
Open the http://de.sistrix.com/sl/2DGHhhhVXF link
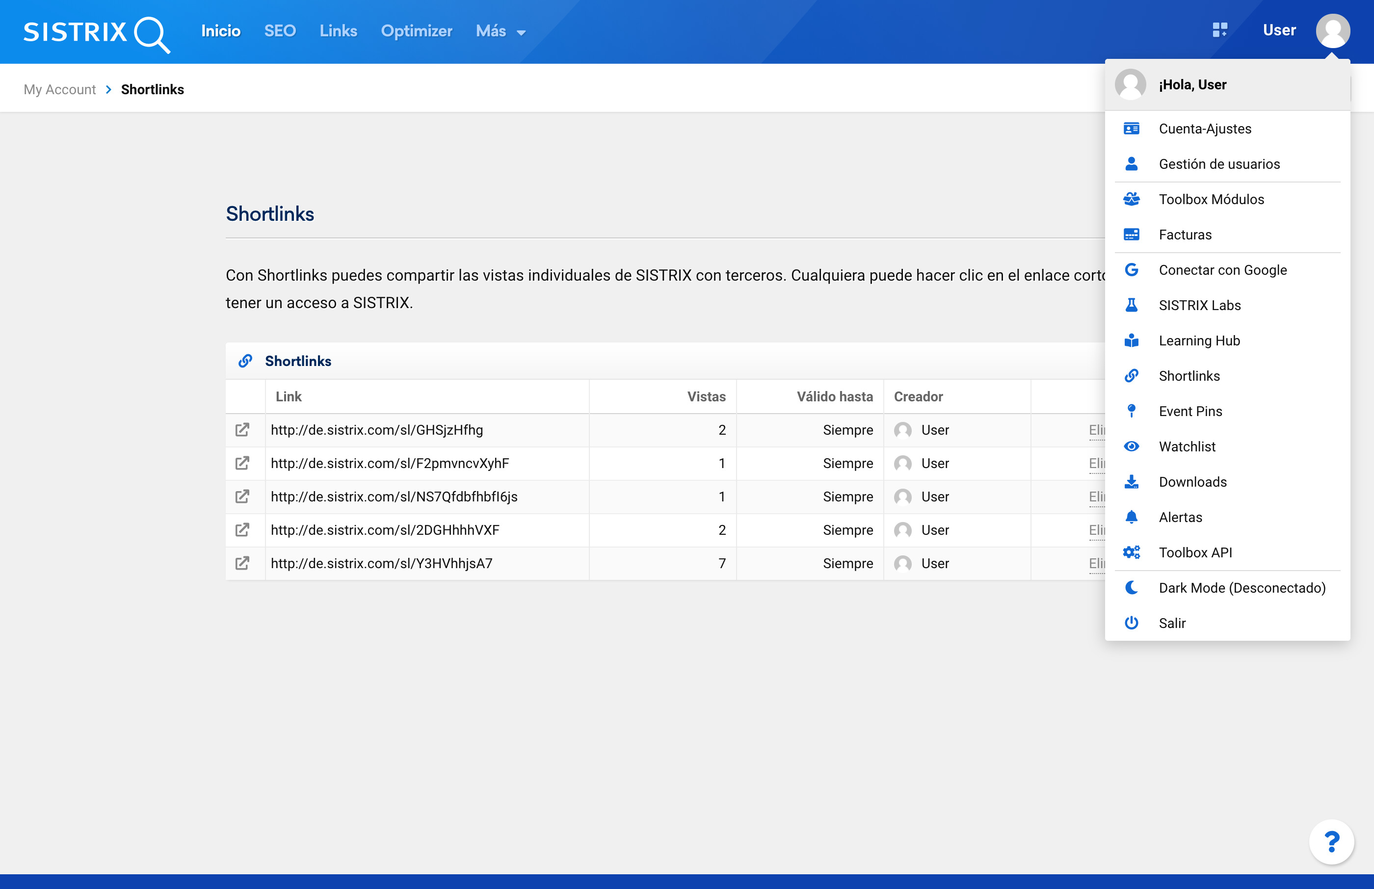(385, 530)
